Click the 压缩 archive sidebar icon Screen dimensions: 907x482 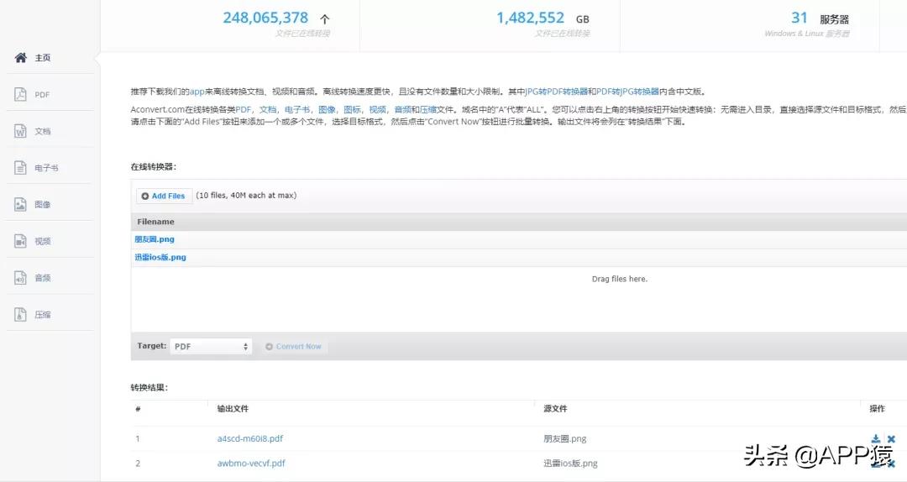click(20, 314)
